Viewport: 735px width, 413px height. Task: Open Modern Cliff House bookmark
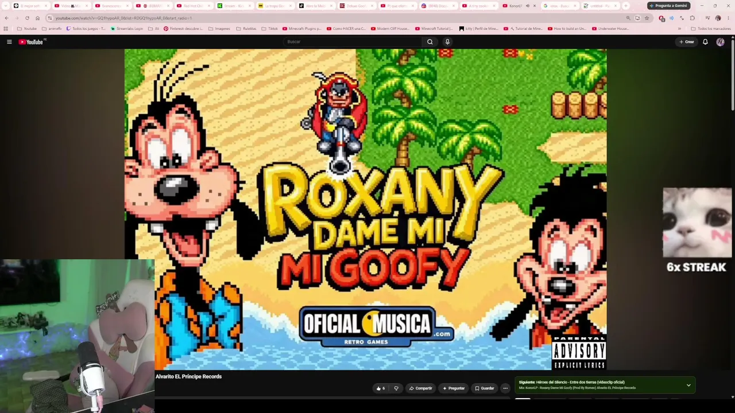click(x=390, y=29)
